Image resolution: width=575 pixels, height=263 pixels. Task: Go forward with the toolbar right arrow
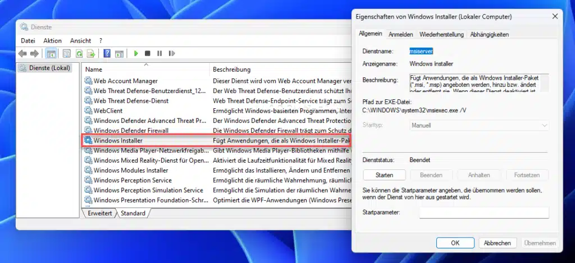pyautogui.click(x=34, y=54)
